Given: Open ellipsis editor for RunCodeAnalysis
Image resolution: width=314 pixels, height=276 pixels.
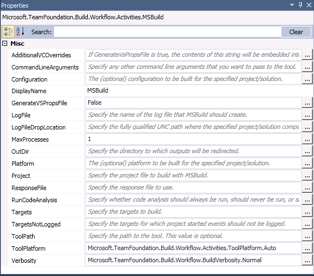Looking at the screenshot, I should 307,200.
